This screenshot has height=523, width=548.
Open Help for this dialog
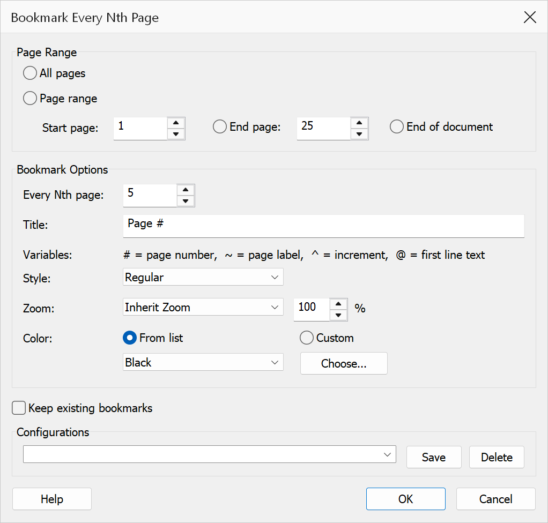tap(52, 499)
